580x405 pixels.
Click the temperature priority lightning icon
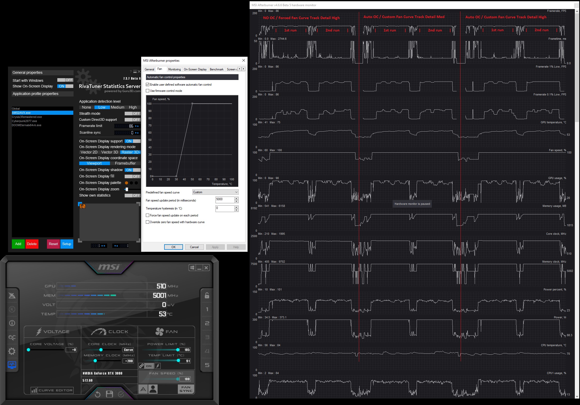[x=158, y=366]
